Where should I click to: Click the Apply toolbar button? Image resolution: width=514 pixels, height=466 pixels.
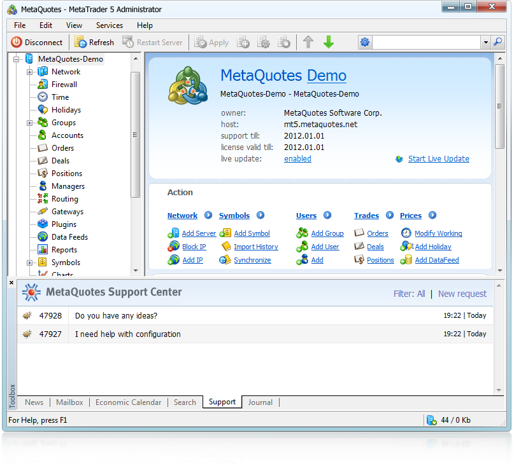[211, 43]
